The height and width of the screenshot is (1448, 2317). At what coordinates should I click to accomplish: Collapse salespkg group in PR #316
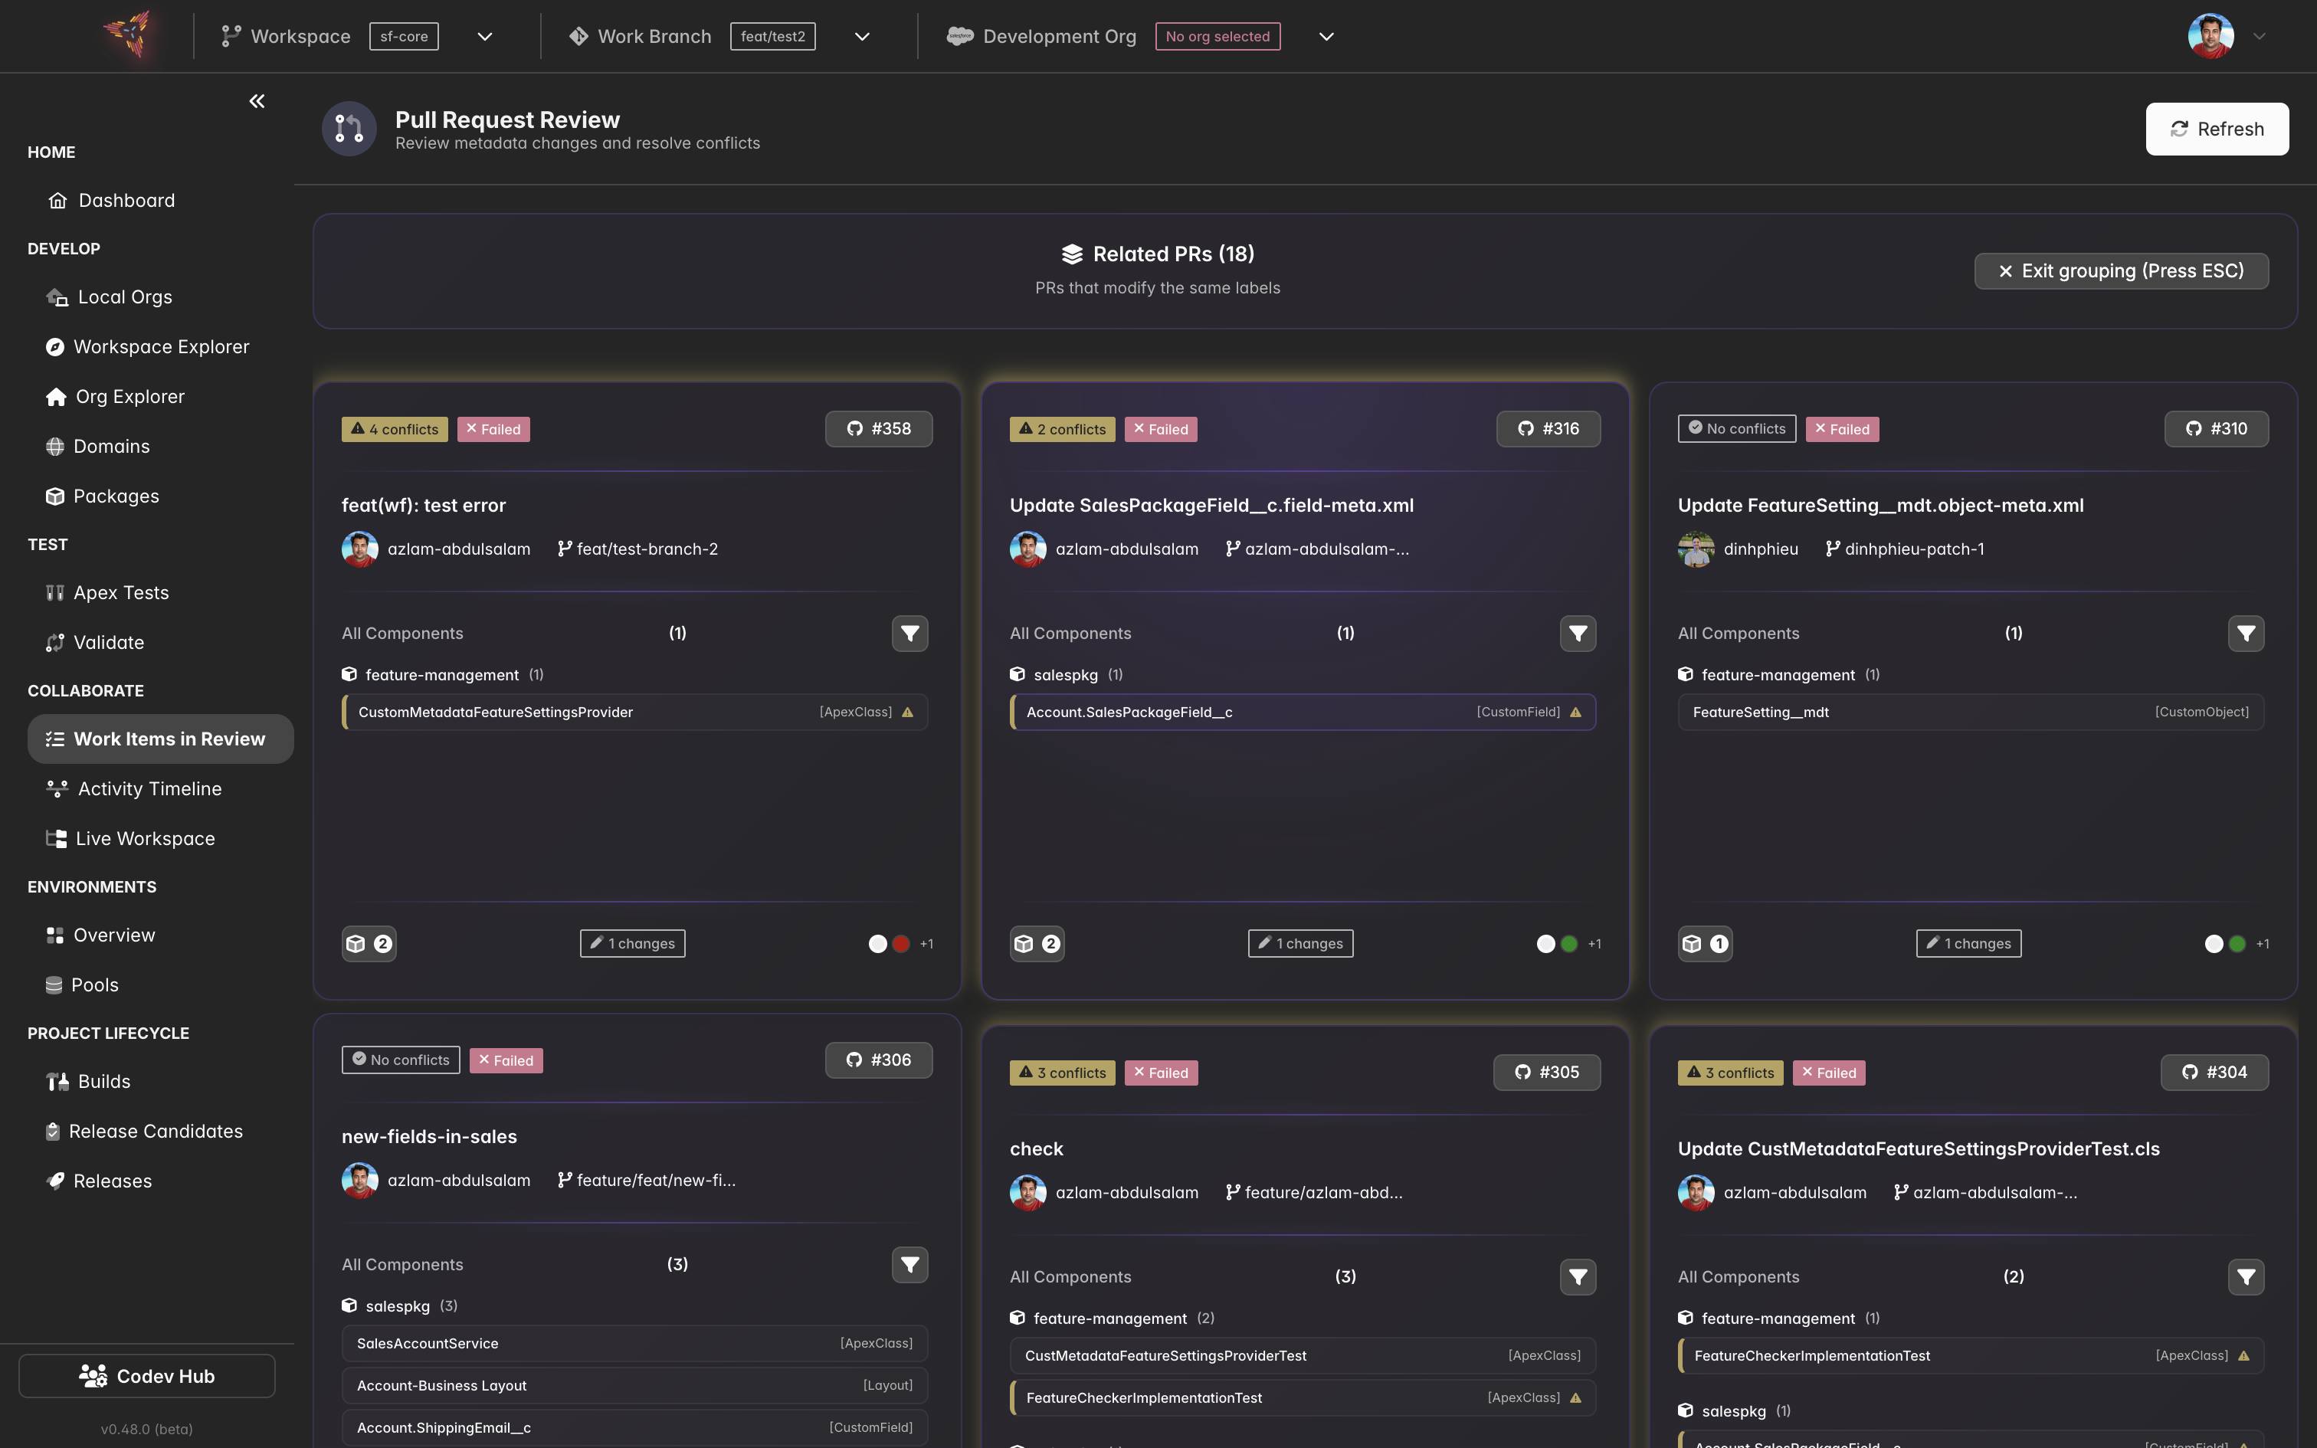[x=1066, y=674]
